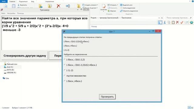Open Настройки menu in Тренажер window
The image size is (194, 109).
(x=11, y=13)
